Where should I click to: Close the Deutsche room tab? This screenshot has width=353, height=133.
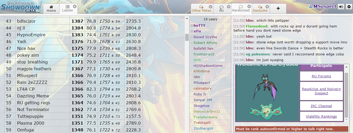point(267,7)
